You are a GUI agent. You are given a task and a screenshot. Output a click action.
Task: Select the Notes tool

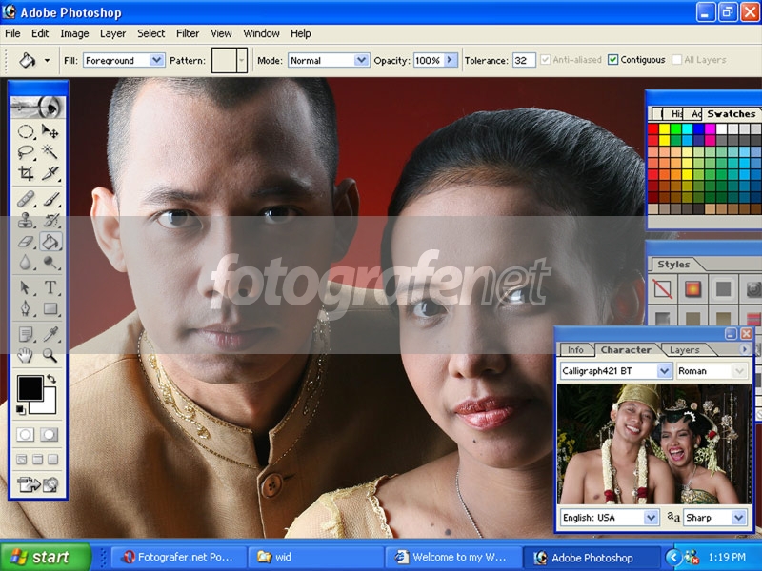point(26,334)
